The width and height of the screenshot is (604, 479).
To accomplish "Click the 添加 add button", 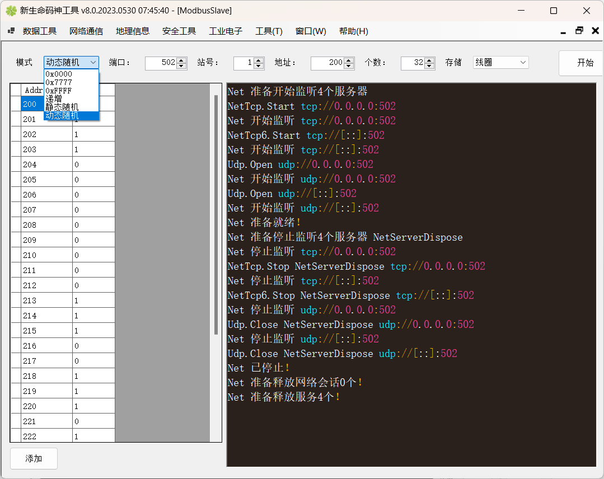I will [34, 458].
